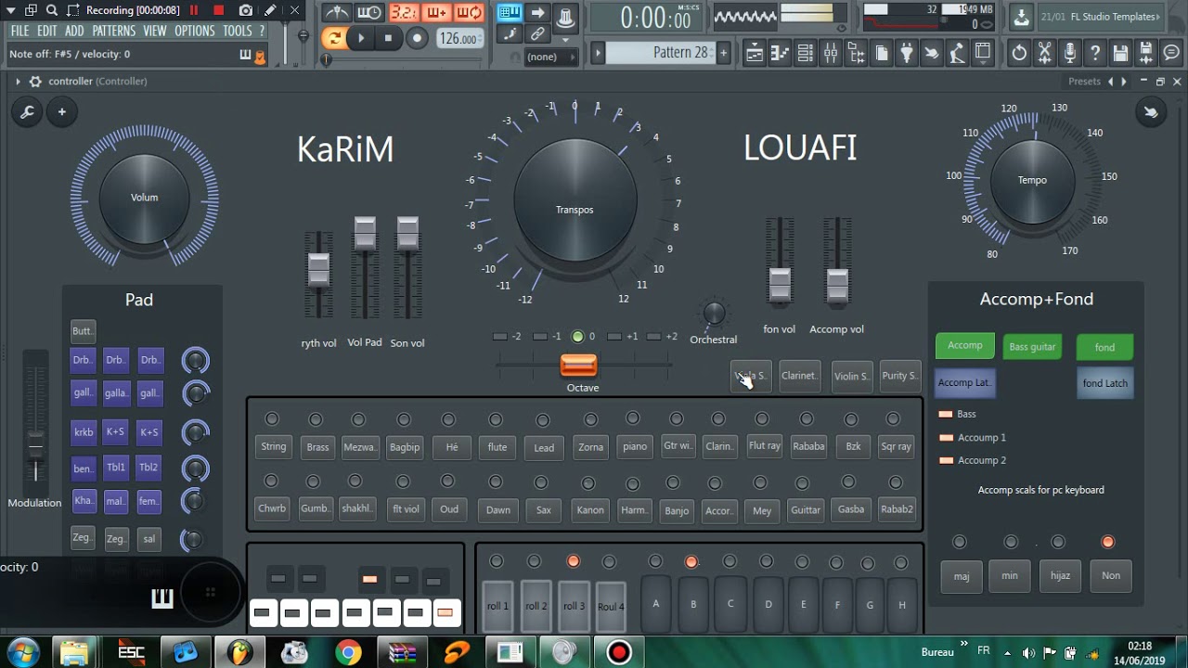This screenshot has width=1188, height=668.
Task: Select the next preset arrow
Action: [x=1124, y=82]
